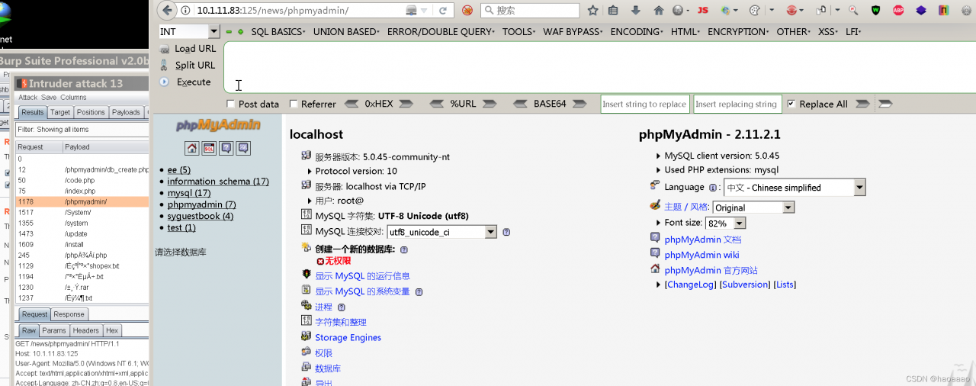Open the UNION BASED dropdown menu
The width and height of the screenshot is (976, 386).
pos(347,32)
